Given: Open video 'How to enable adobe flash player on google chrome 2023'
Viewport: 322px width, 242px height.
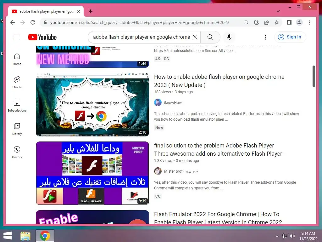Looking at the screenshot, I should click(219, 81).
